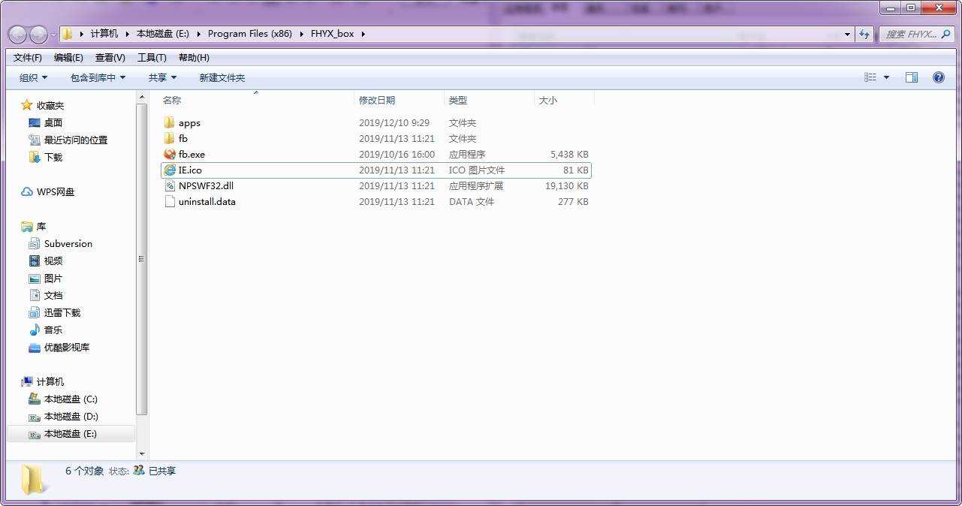This screenshot has width=962, height=506.
Task: Click the fb.exe application icon
Action: pyautogui.click(x=170, y=155)
